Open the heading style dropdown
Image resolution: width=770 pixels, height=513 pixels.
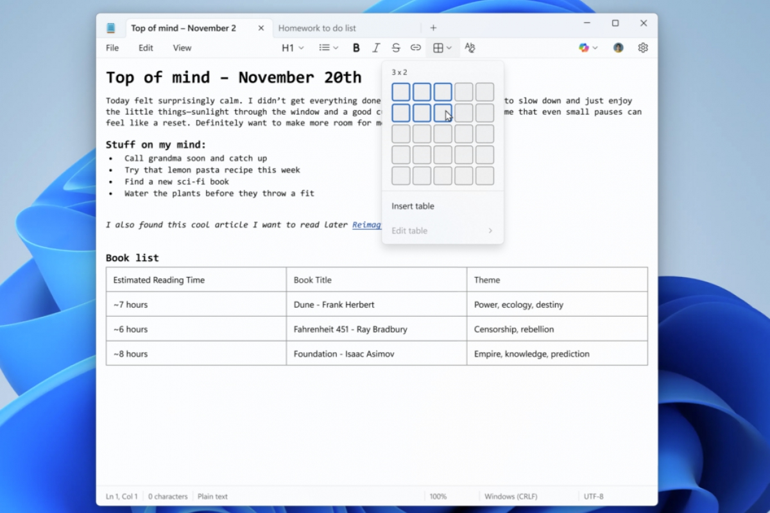point(291,47)
